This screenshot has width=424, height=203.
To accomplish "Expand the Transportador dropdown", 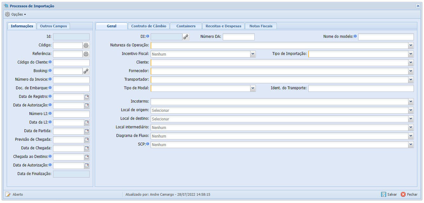I will click(x=411, y=80).
